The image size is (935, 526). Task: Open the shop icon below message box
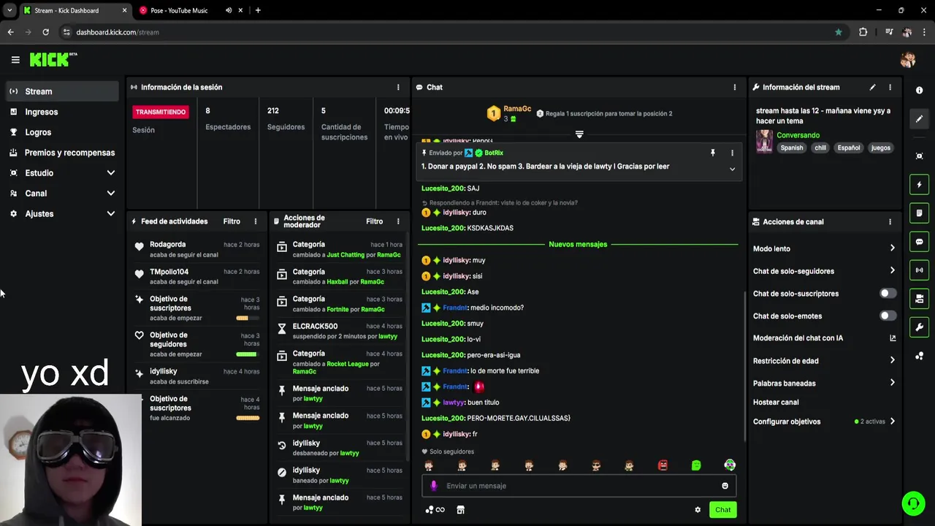[x=460, y=510]
